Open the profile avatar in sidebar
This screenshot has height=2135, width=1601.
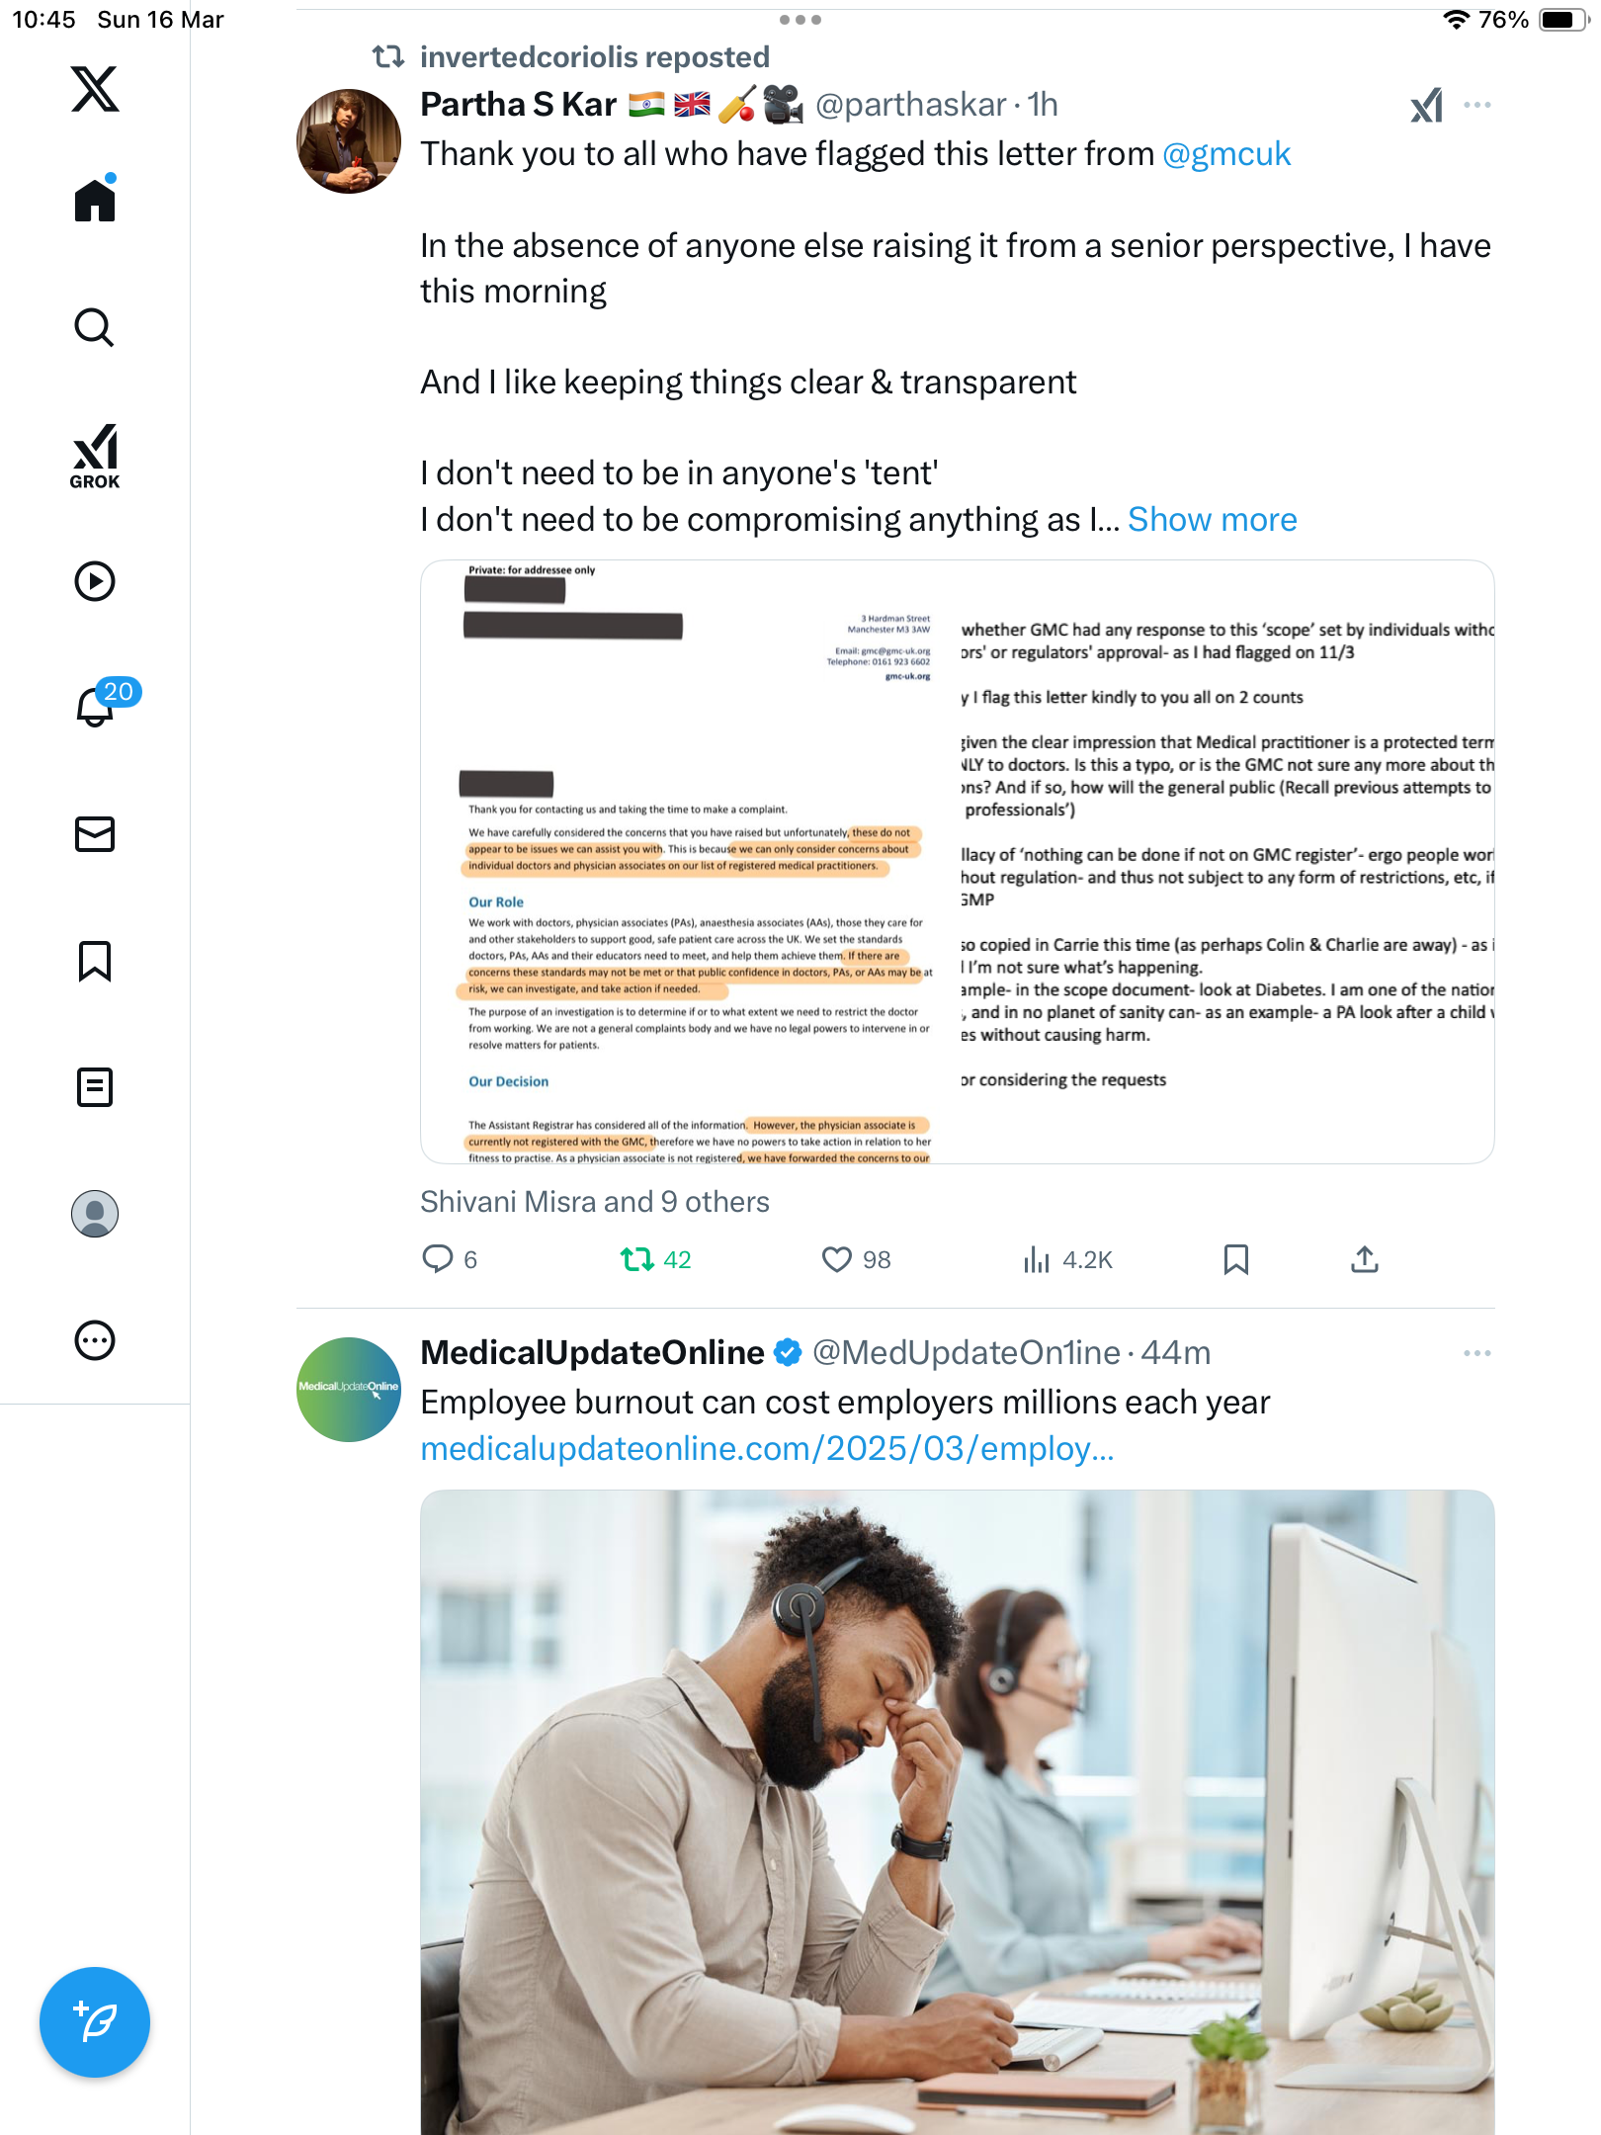pyautogui.click(x=95, y=1214)
